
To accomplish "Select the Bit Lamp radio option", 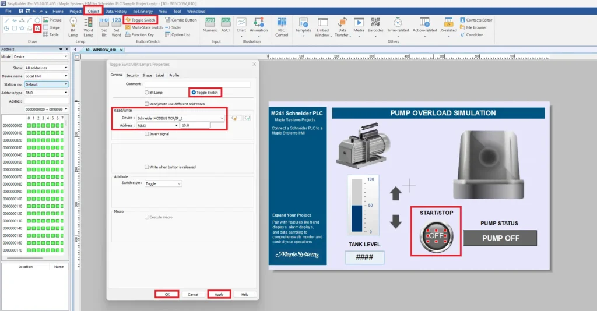I will click(x=154, y=93).
